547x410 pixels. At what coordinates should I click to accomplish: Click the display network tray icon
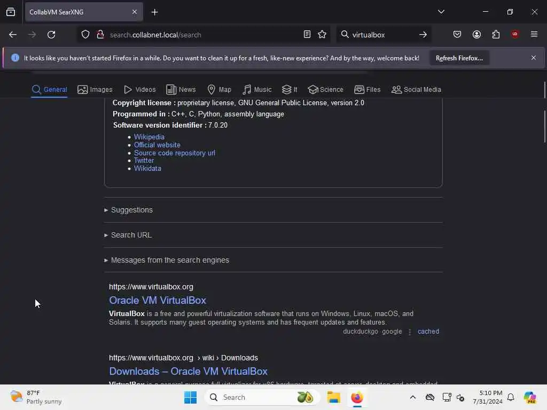coord(447,397)
